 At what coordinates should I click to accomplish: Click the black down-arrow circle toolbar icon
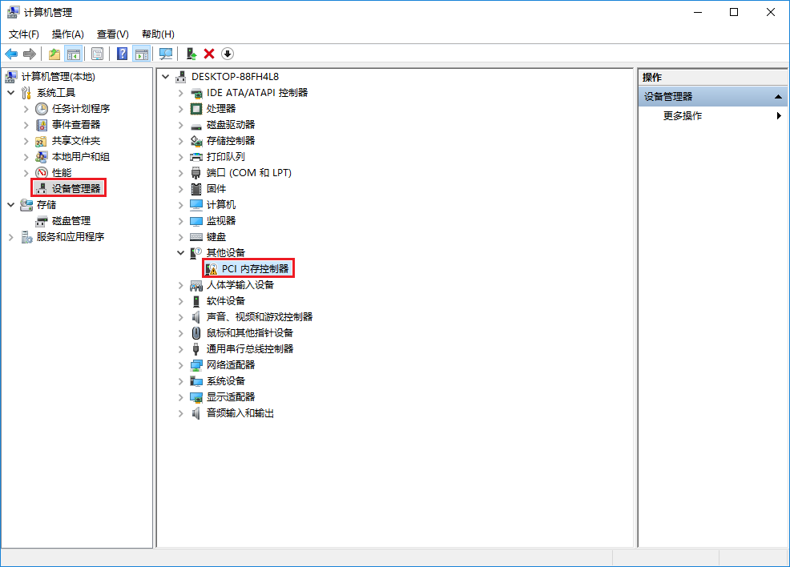pos(228,54)
